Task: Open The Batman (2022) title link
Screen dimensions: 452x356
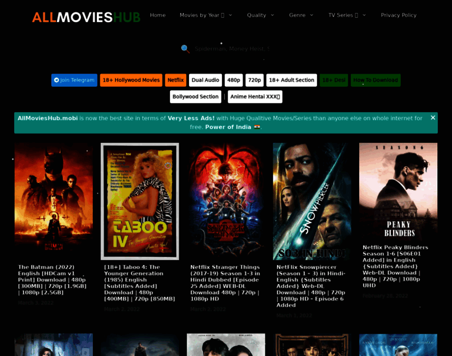Action: coord(52,280)
